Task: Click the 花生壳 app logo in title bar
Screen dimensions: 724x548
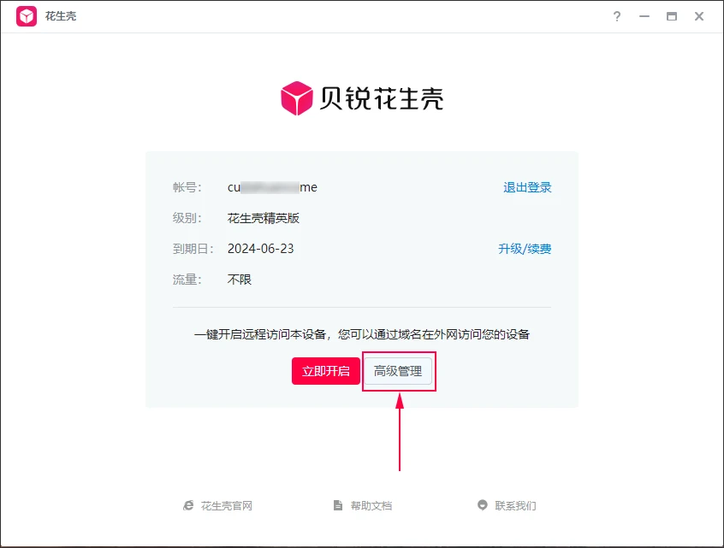Action: [27, 16]
